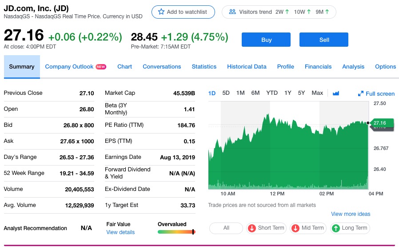Go to the Chart tab
399x247 pixels.
(124, 67)
